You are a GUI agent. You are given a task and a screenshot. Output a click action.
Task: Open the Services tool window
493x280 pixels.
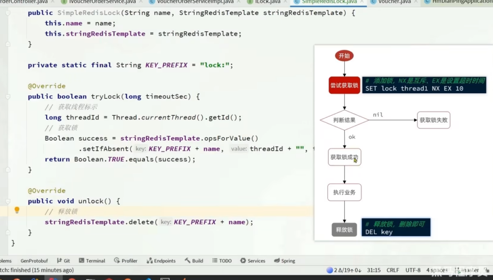tap(252, 261)
